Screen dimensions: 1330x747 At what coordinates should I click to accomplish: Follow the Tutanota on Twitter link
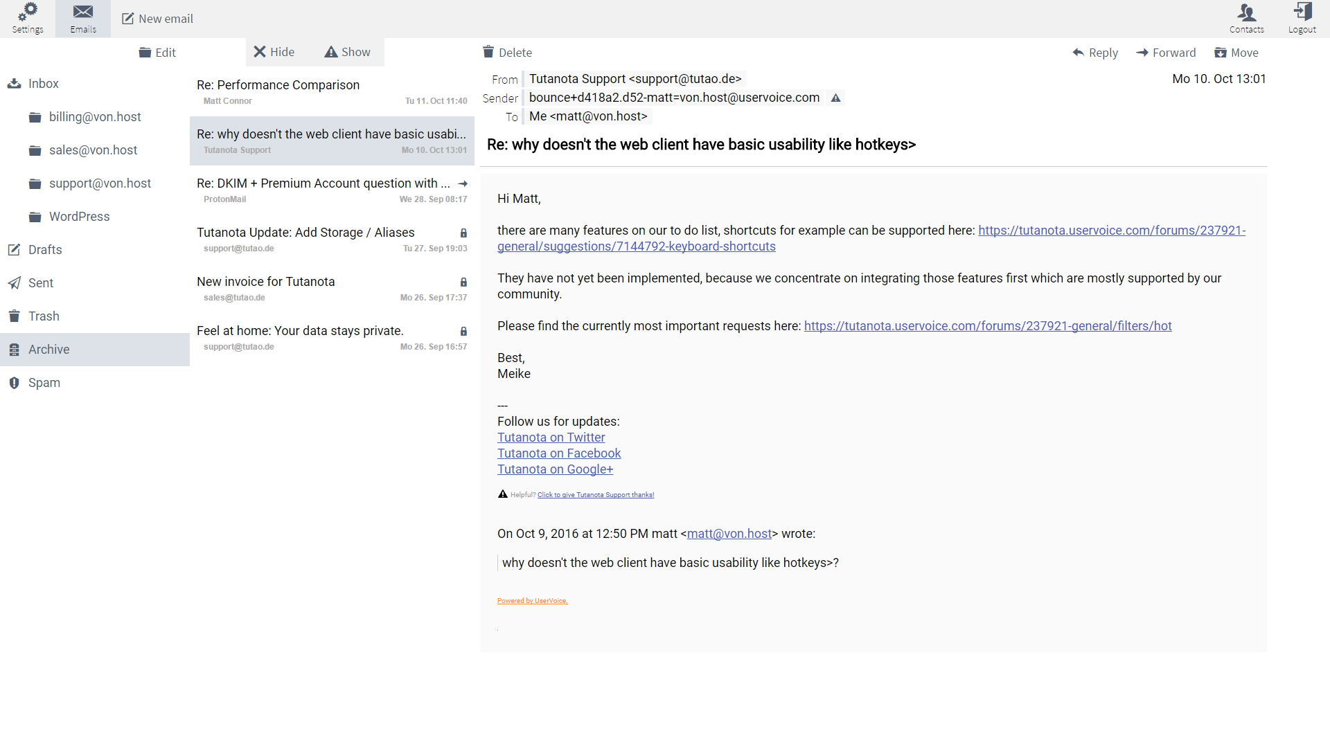tap(551, 438)
